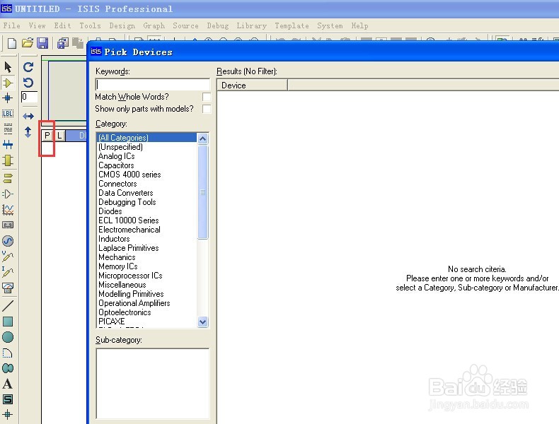Select the Junction Dot tool

[x=8, y=98]
